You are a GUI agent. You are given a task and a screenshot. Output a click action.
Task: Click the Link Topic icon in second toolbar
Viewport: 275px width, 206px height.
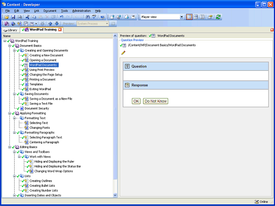pyautogui.click(x=19, y=24)
